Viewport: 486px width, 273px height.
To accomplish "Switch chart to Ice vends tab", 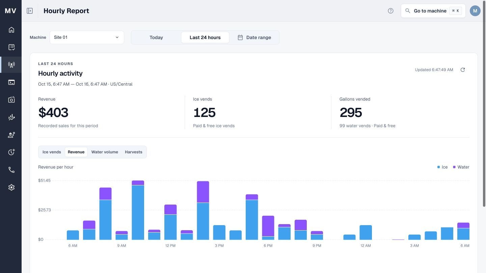I will point(52,152).
